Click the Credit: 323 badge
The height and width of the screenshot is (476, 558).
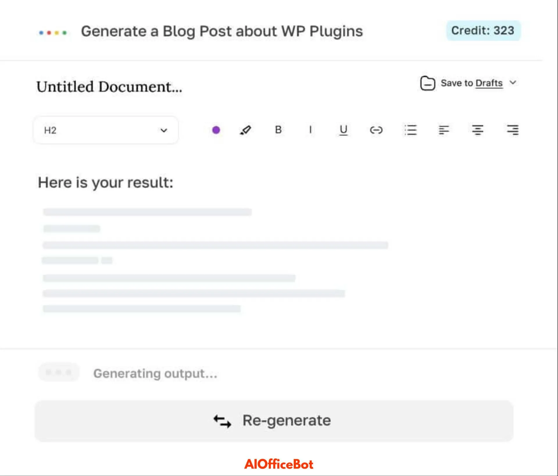pos(483,31)
